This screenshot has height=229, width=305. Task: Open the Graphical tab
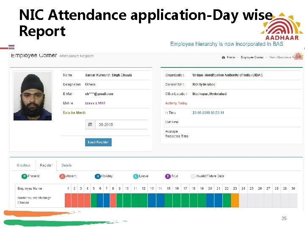click(x=24, y=165)
